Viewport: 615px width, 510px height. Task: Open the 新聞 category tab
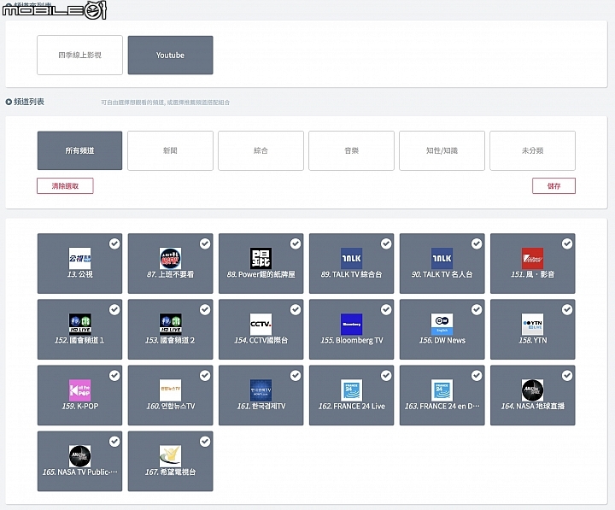point(170,150)
